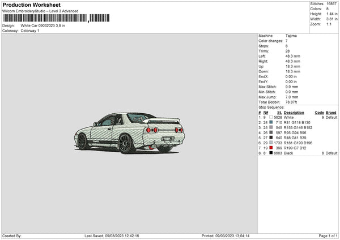340x240 pixels.
Task: Click the embroidered white car design preview
Action: point(130,133)
